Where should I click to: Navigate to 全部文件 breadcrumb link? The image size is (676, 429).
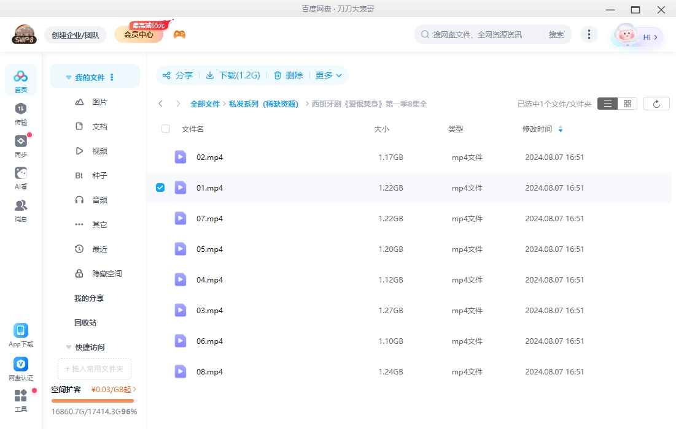pyautogui.click(x=205, y=104)
